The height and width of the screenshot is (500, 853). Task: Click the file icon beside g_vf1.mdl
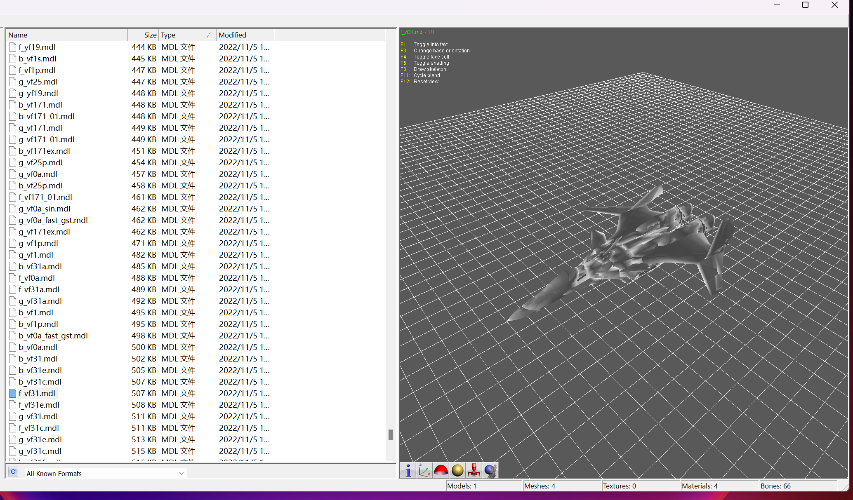pyautogui.click(x=13, y=255)
